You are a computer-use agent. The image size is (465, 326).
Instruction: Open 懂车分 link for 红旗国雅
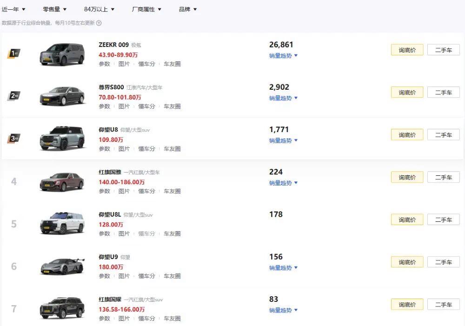[x=146, y=191]
